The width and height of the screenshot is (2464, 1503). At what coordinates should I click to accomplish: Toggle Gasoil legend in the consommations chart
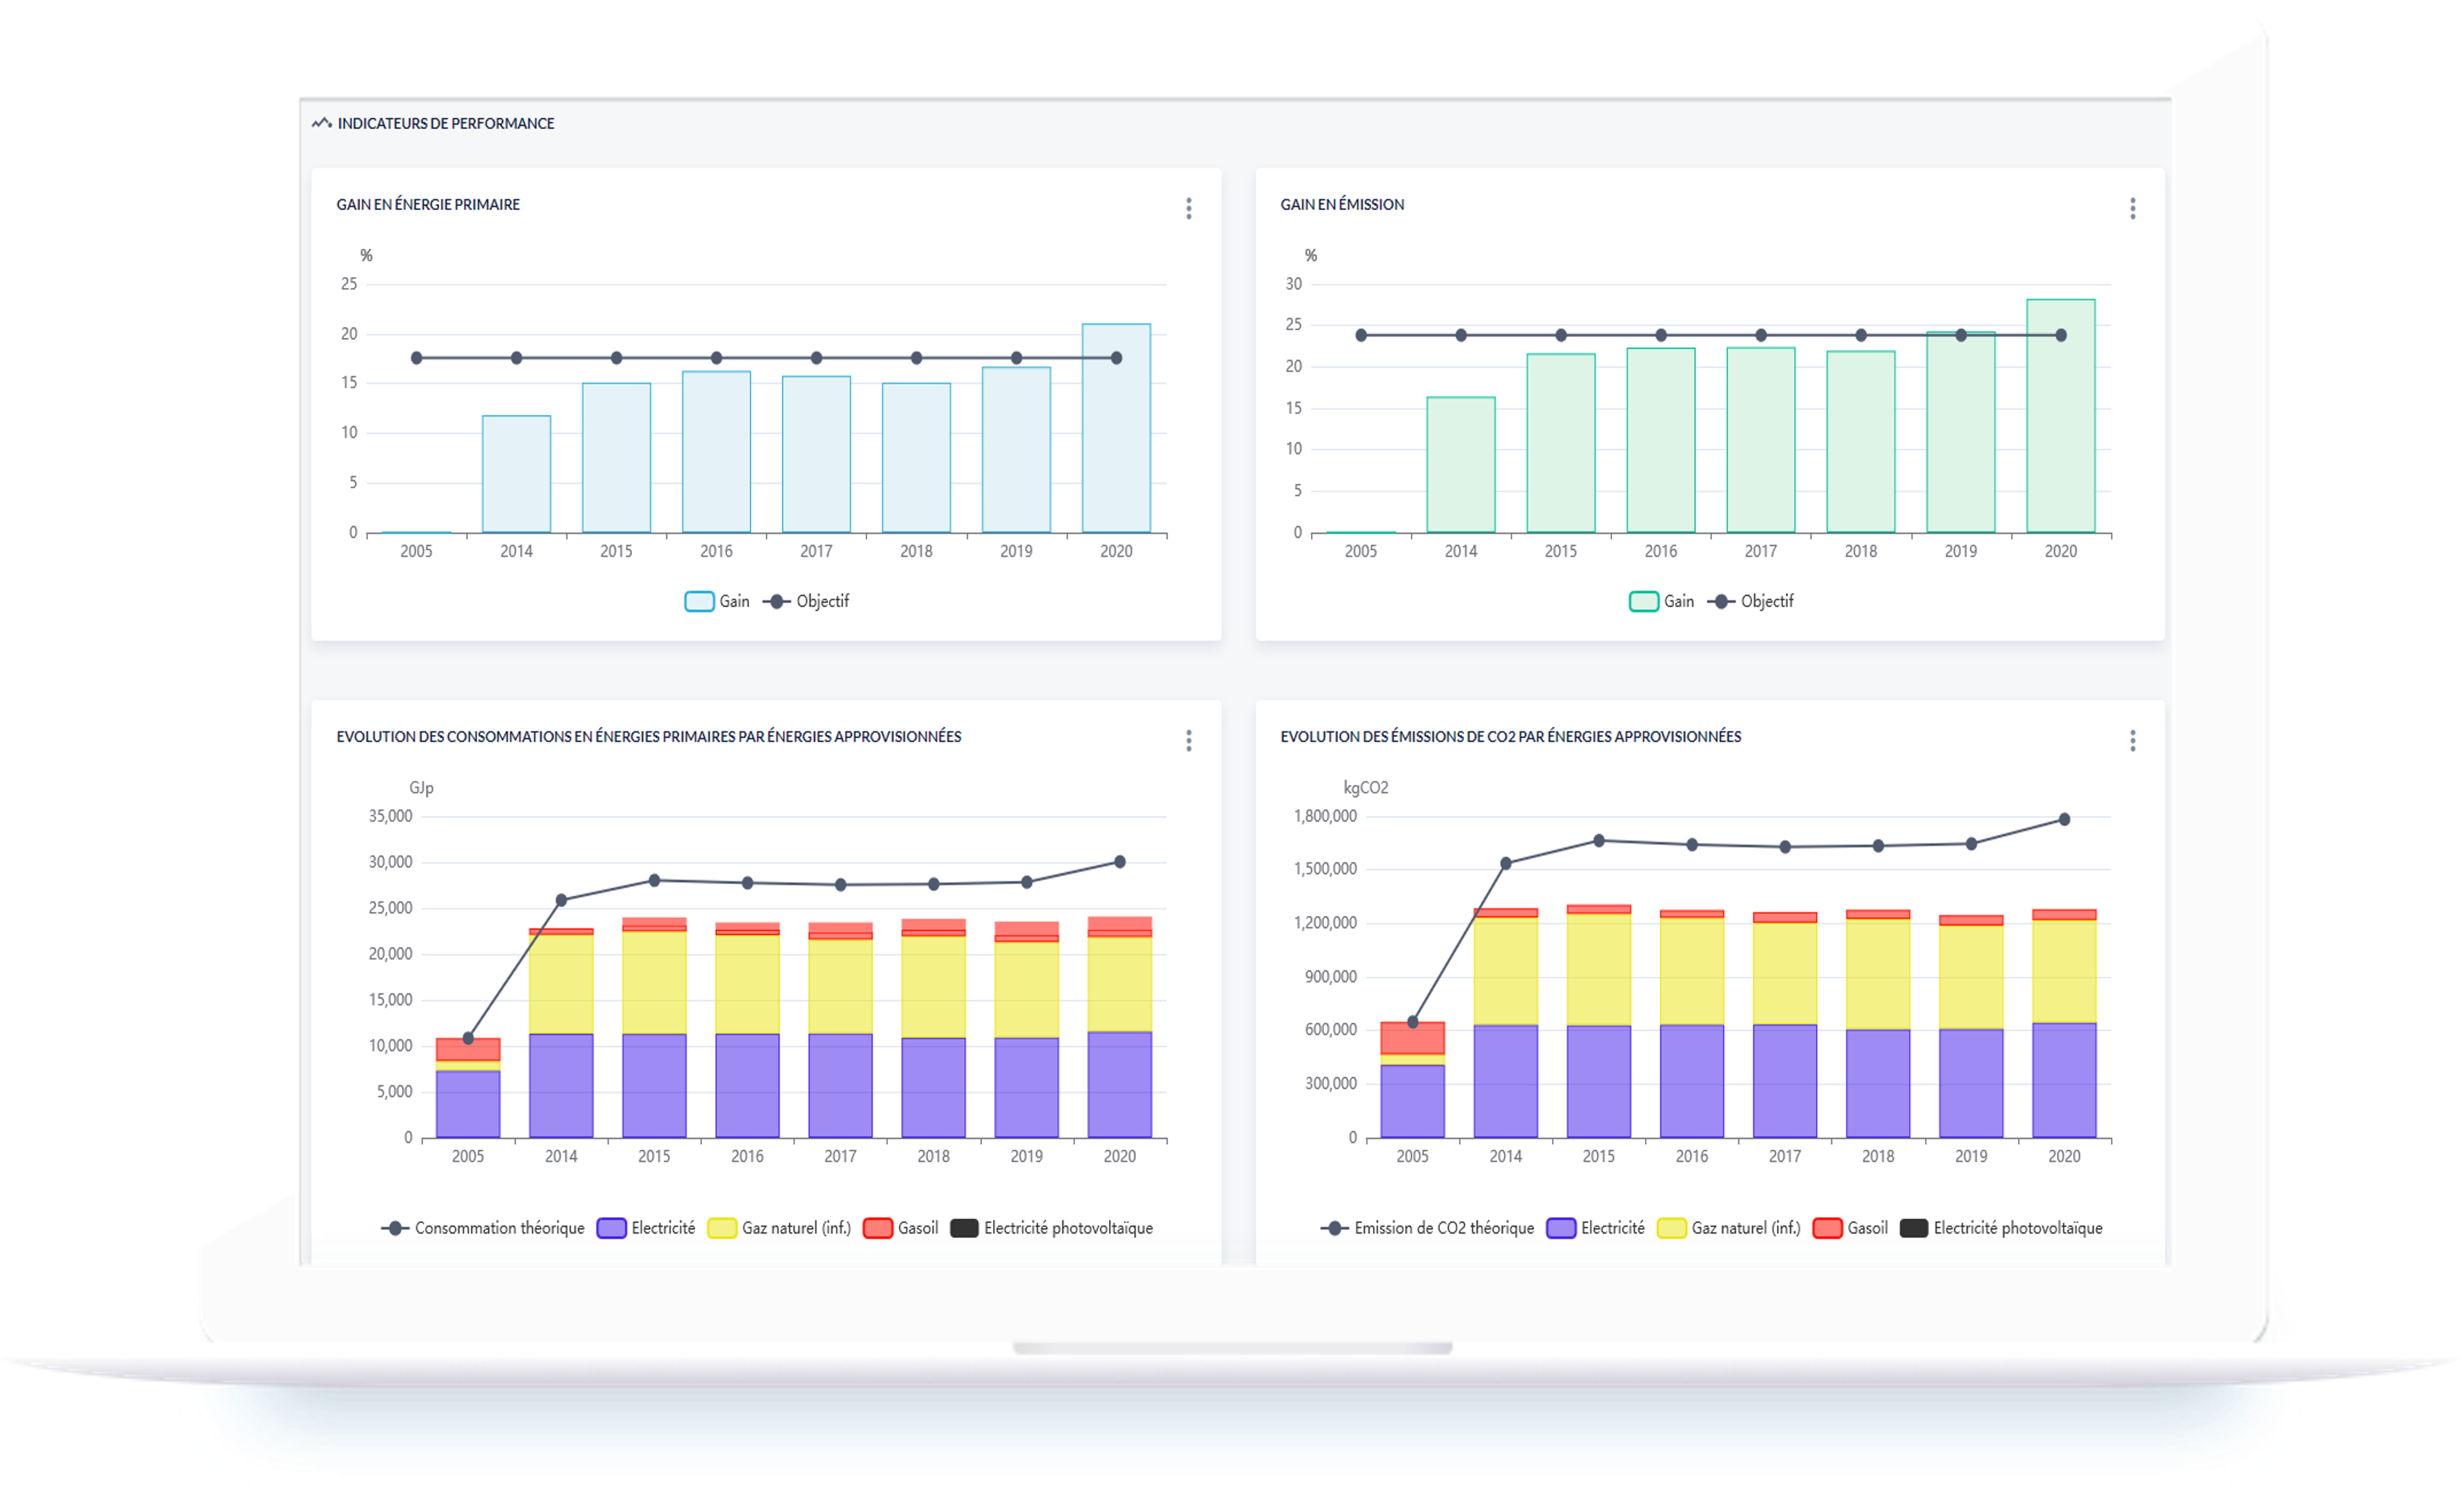coord(901,1228)
